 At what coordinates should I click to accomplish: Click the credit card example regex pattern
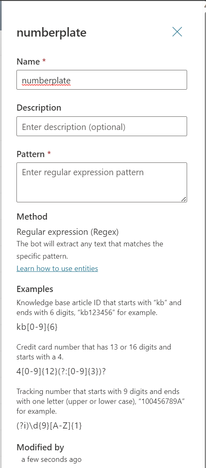[x=61, y=371]
